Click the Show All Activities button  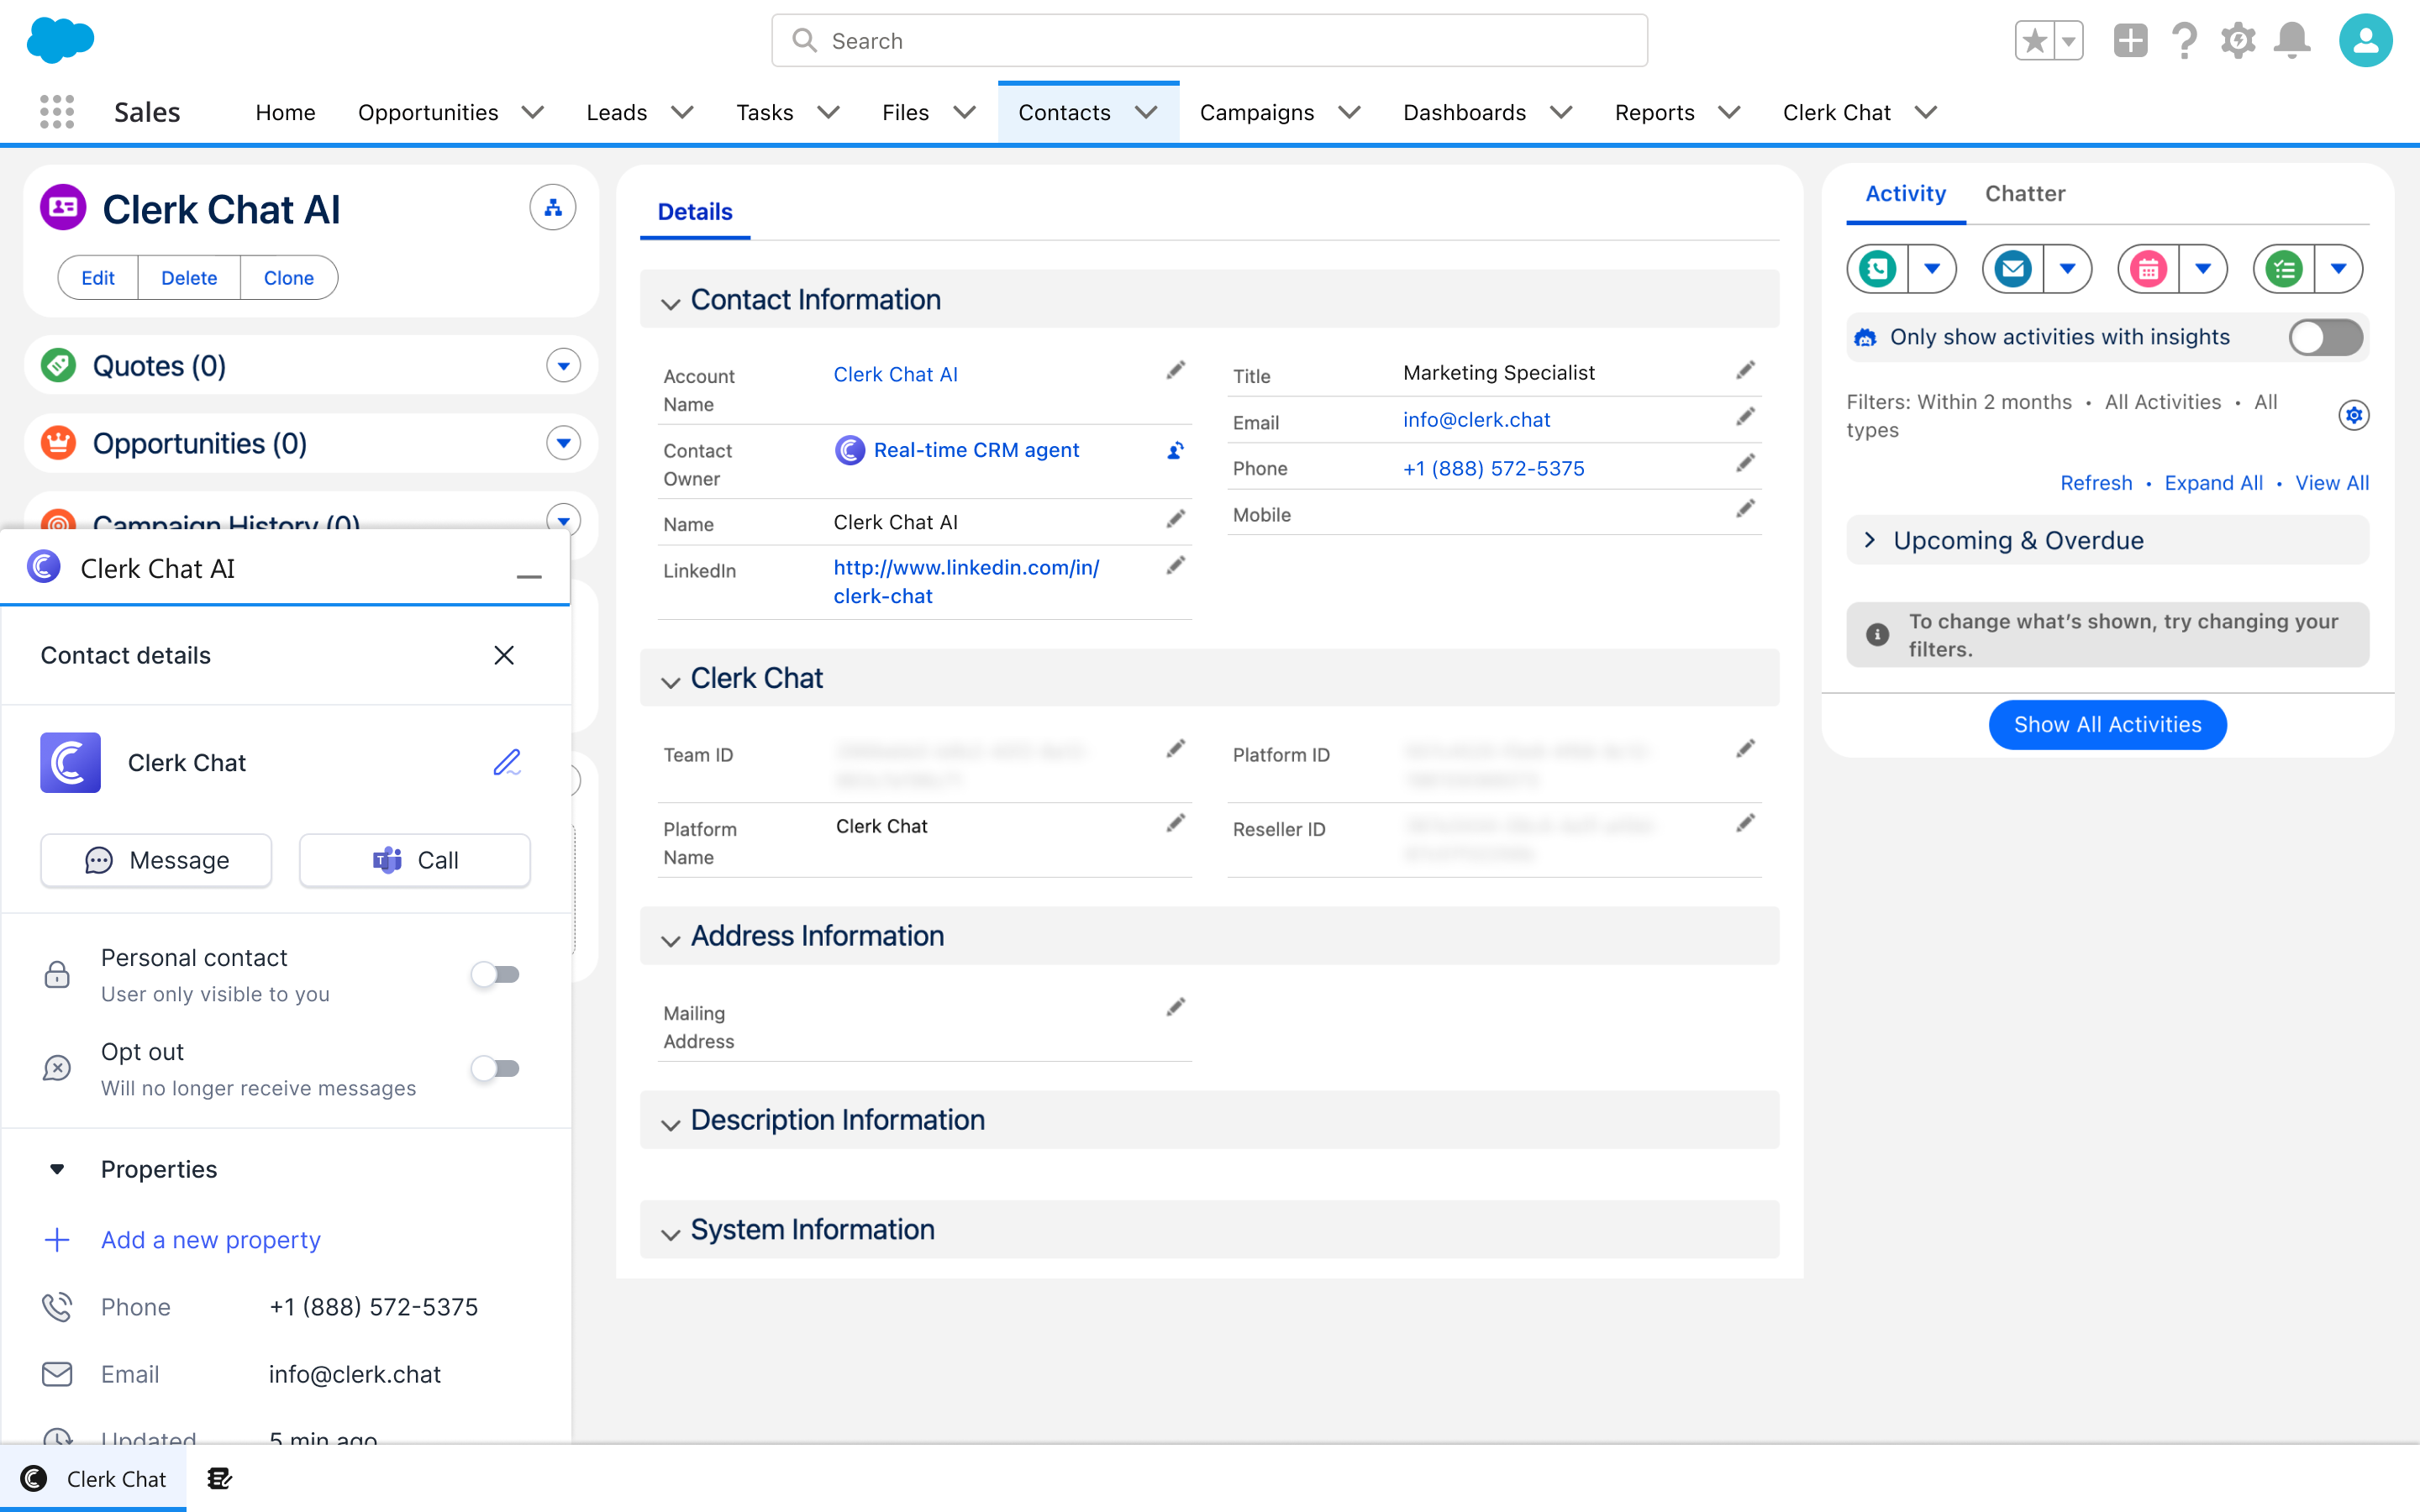(2107, 724)
